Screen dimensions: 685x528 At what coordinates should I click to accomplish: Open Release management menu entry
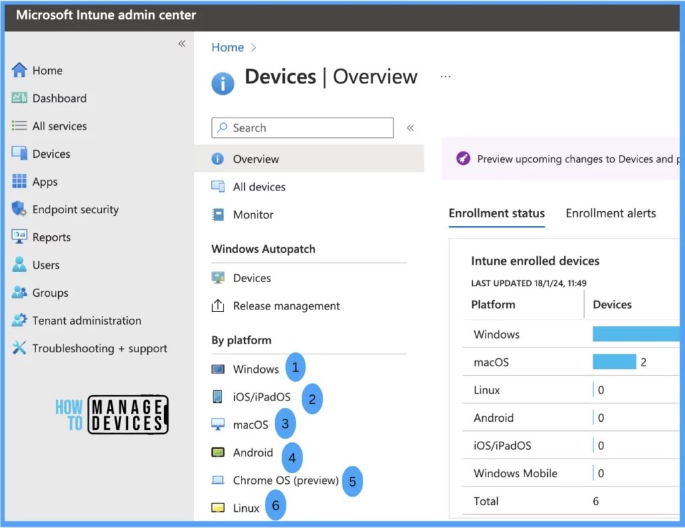point(286,306)
